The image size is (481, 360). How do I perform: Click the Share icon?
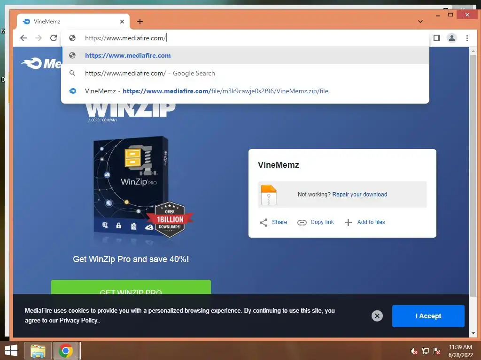(264, 223)
